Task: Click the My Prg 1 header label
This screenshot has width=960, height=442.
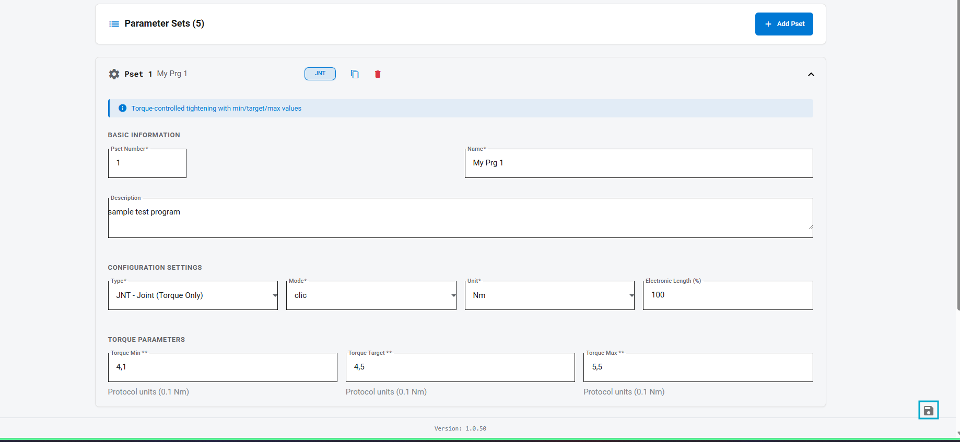Action: [172, 74]
